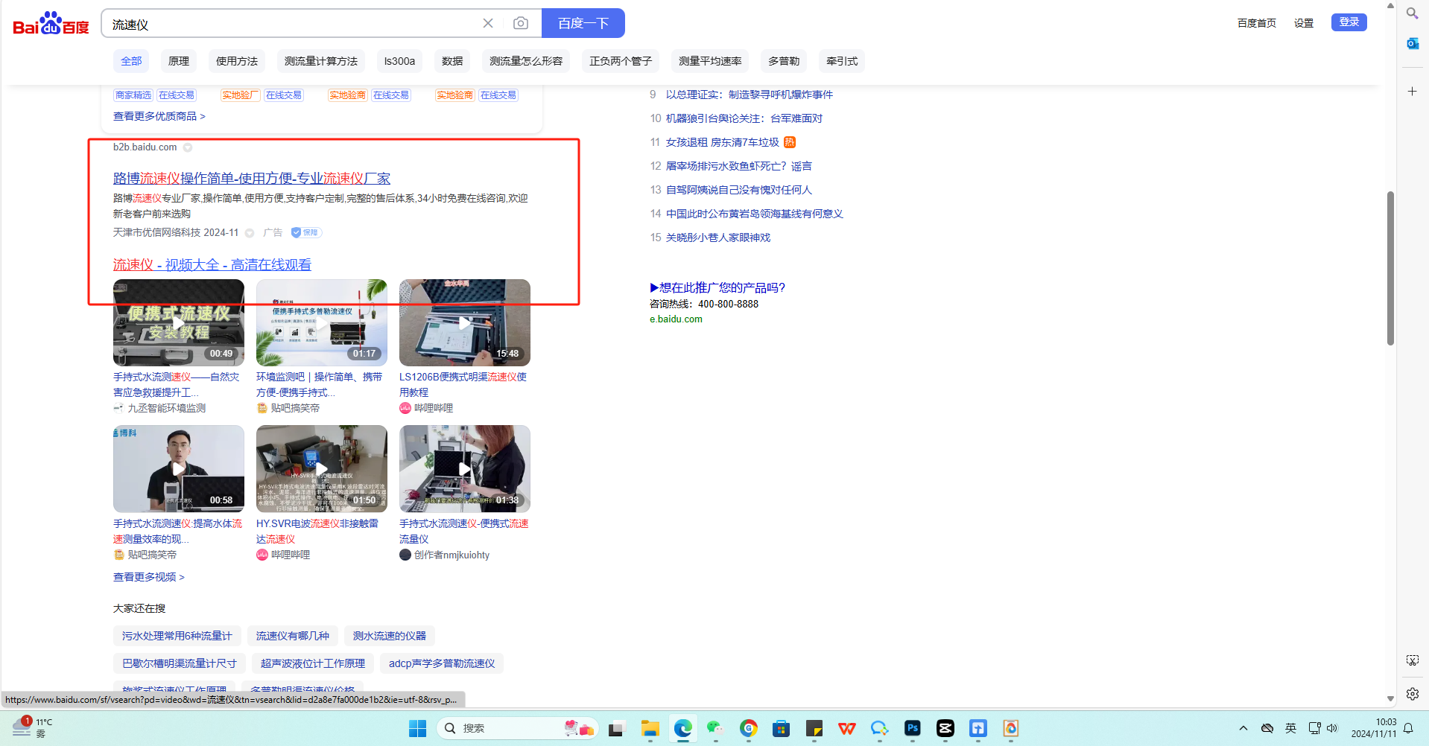Viewport: 1429px width, 746px height.
Task: Open CapCut from the taskbar
Action: (945, 728)
